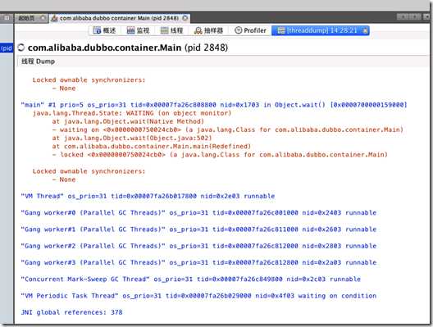The width and height of the screenshot is (433, 327).
Task: Click the "main" #1 prio=5 thread line
Action: point(214,105)
